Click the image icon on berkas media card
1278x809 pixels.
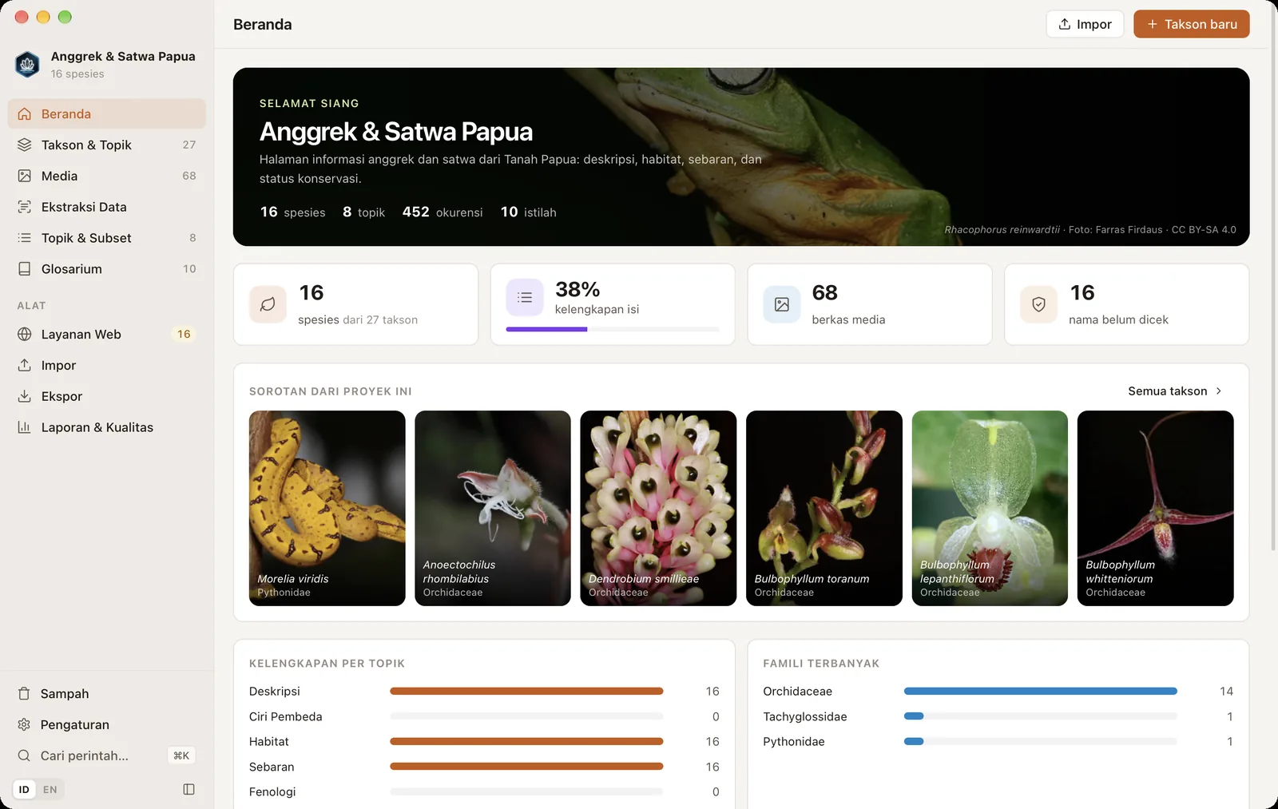pyautogui.click(x=782, y=304)
